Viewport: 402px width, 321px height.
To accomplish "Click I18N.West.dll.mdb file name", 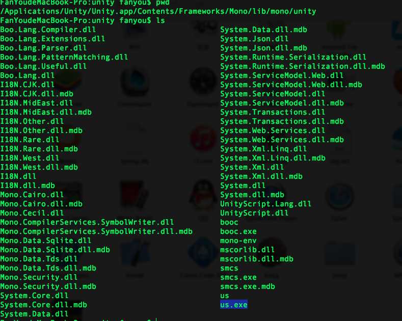I will click(x=39, y=168).
